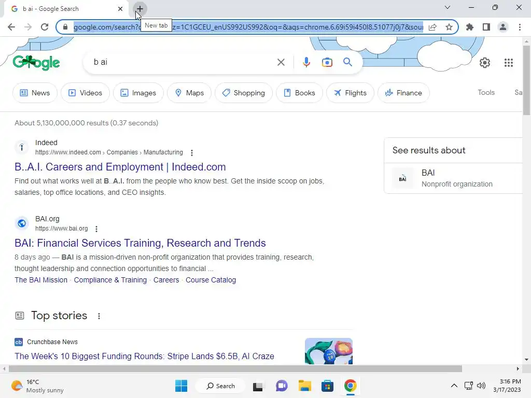This screenshot has height=398, width=531.
Task: Open the Crunchbase story thumbnail image
Action: click(328, 351)
